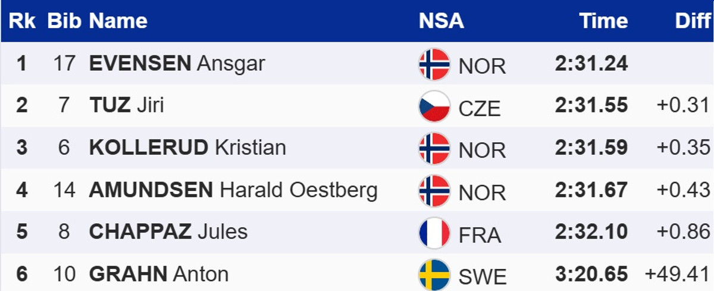
Task: Click the NSA column header
Action: [x=441, y=21]
